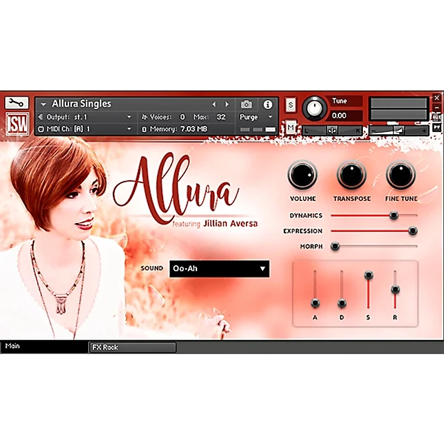Click the PV button in header

point(436,128)
